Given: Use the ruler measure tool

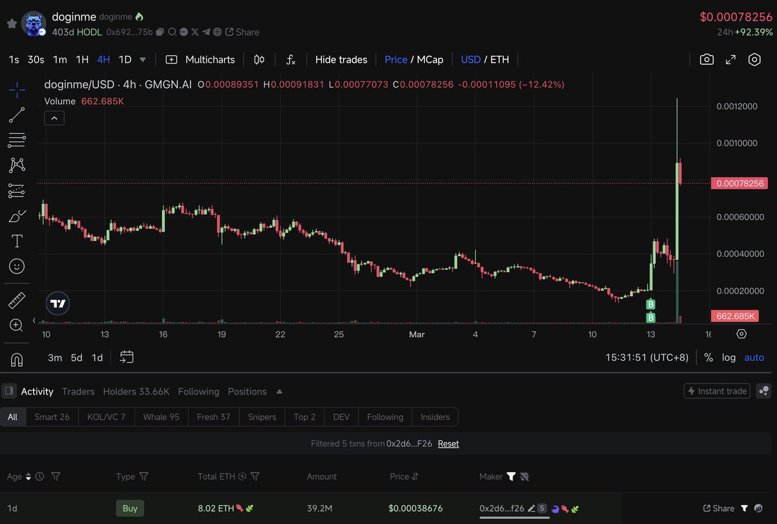Looking at the screenshot, I should pyautogui.click(x=16, y=300).
